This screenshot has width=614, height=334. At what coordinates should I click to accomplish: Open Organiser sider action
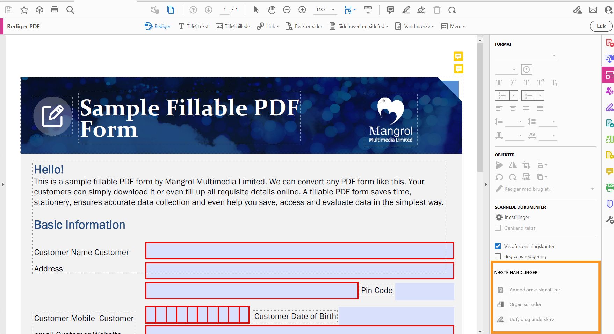[519, 304]
